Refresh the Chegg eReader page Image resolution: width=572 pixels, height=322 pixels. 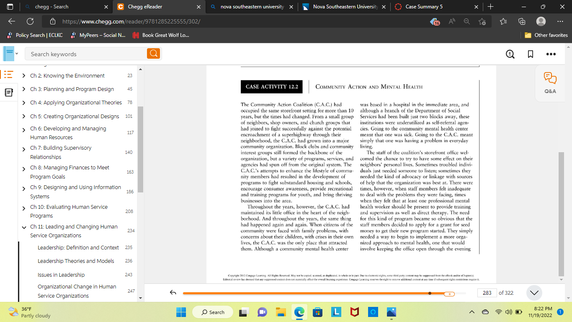coord(30,21)
